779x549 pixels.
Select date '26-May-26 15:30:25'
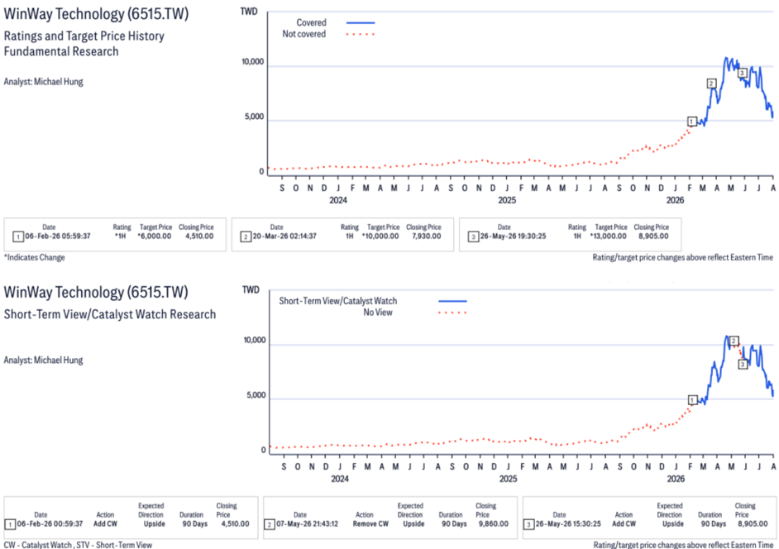(x=568, y=524)
